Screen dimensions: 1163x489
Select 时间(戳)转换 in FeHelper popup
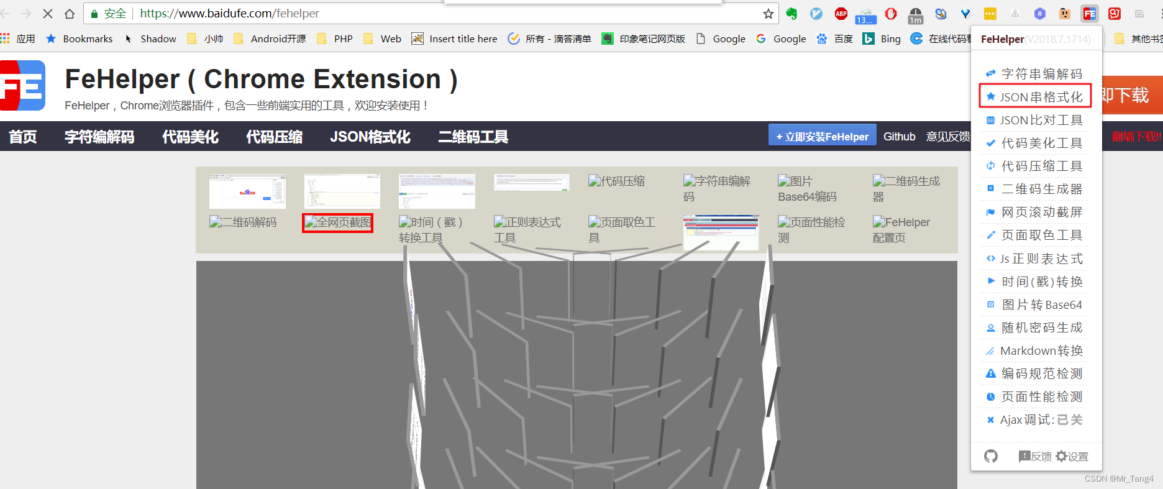[1034, 281]
